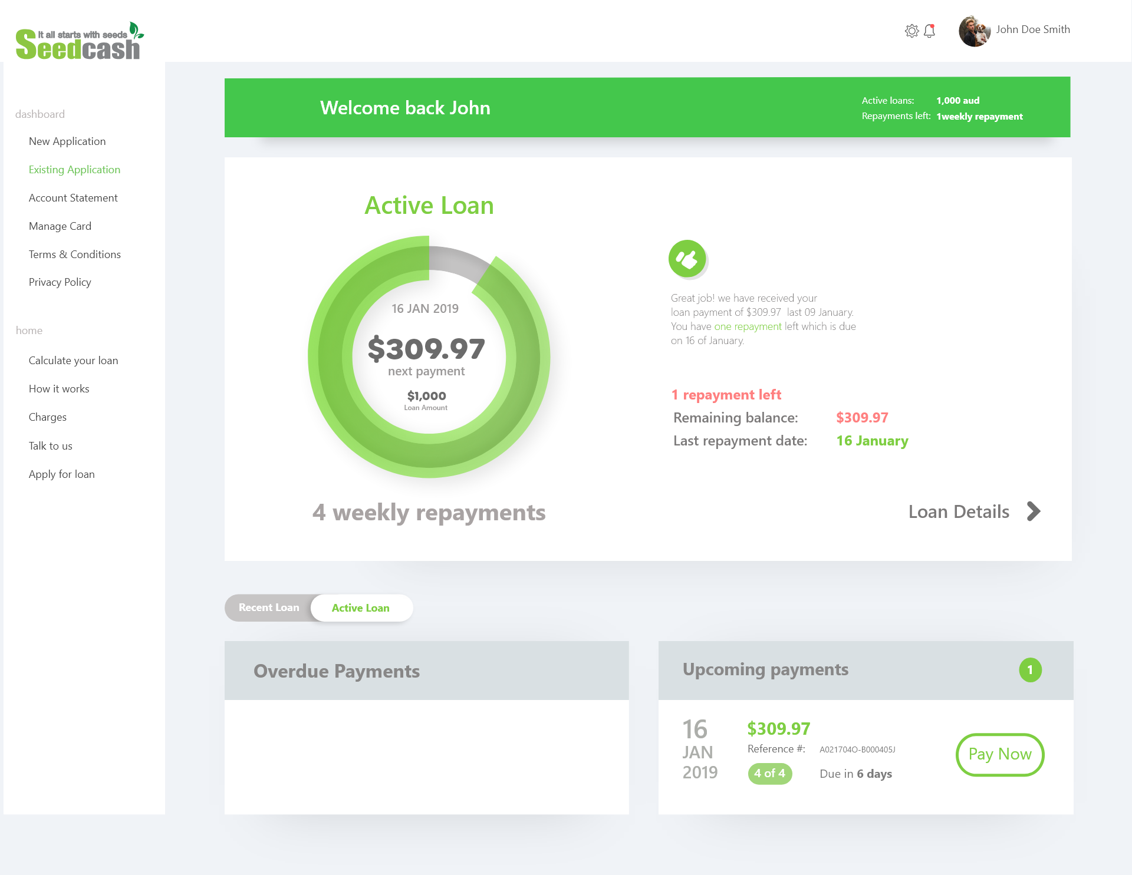This screenshot has width=1132, height=875.
Task: Open Account Statement
Action: (73, 198)
